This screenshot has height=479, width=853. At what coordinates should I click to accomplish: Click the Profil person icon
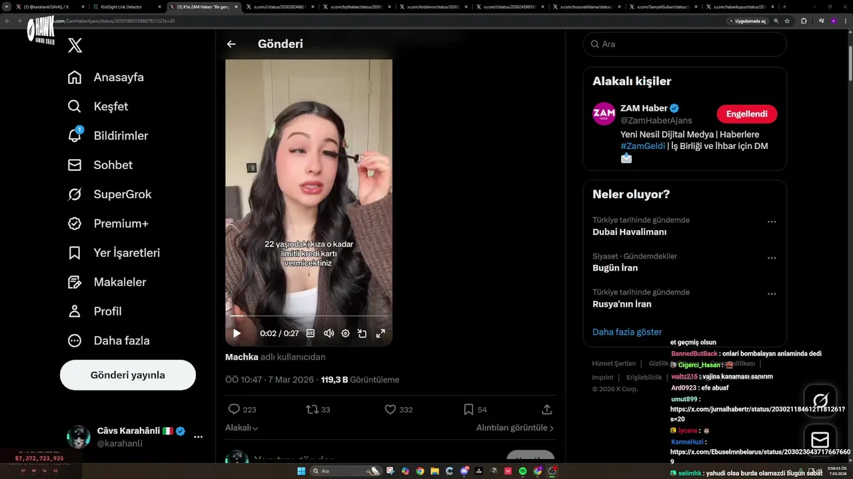tap(75, 311)
